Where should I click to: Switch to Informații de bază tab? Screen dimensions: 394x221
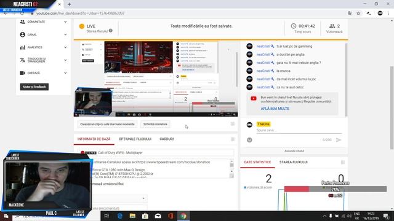pyautogui.click(x=94, y=139)
